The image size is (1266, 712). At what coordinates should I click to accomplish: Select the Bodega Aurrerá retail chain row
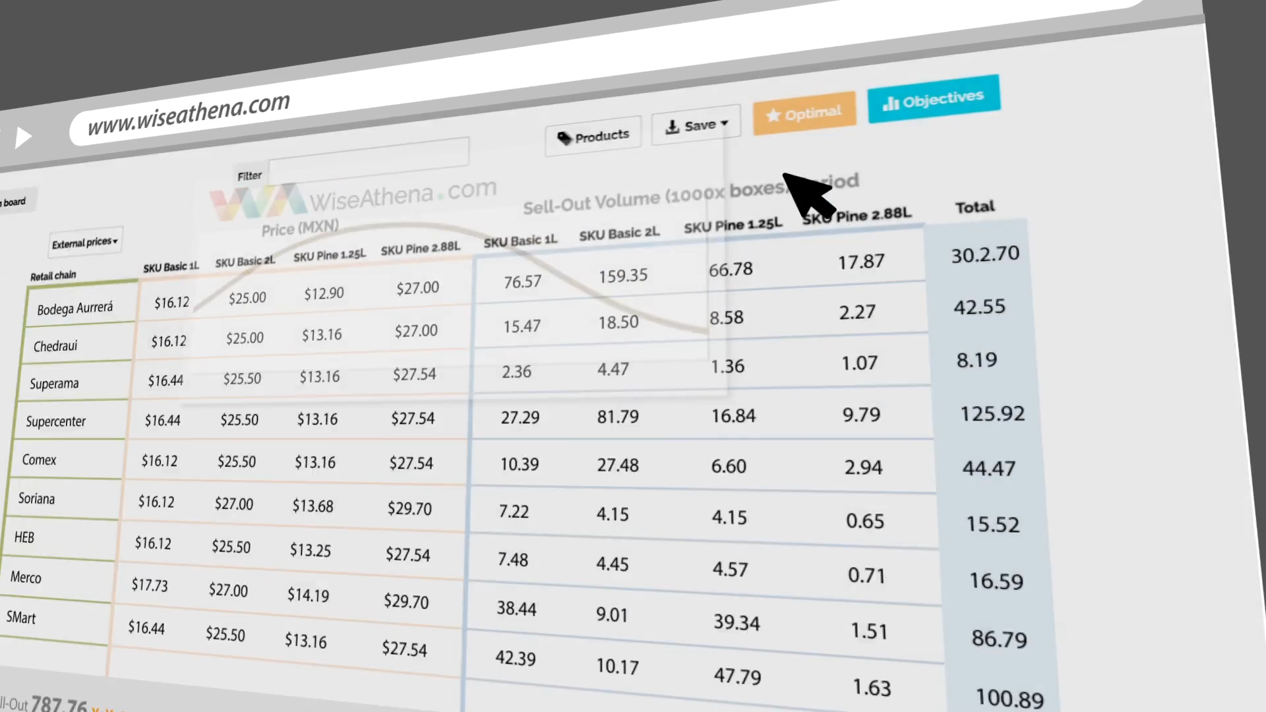(75, 309)
